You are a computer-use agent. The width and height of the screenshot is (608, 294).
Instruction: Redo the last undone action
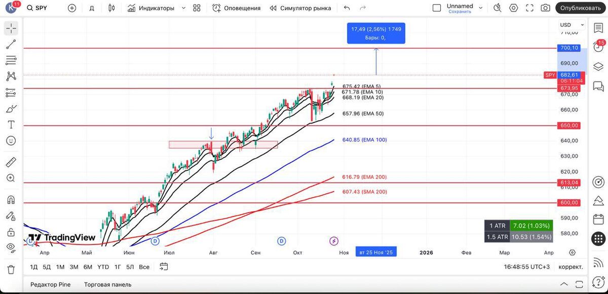[x=362, y=8]
